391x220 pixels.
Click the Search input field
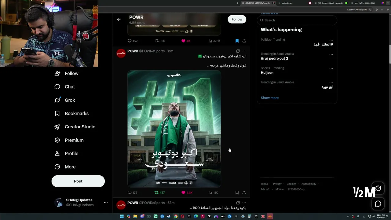[297, 20]
